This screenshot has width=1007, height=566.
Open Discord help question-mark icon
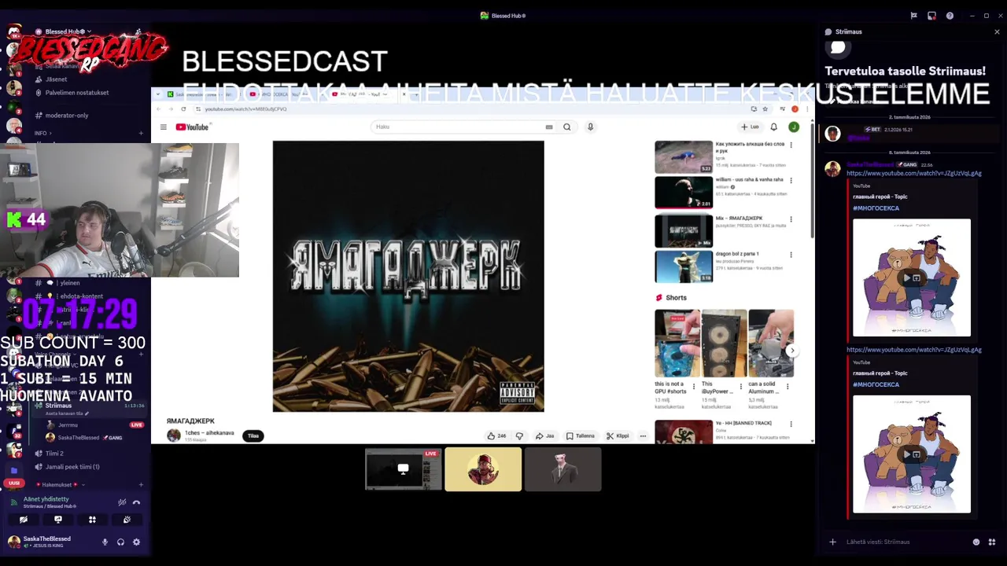950,16
